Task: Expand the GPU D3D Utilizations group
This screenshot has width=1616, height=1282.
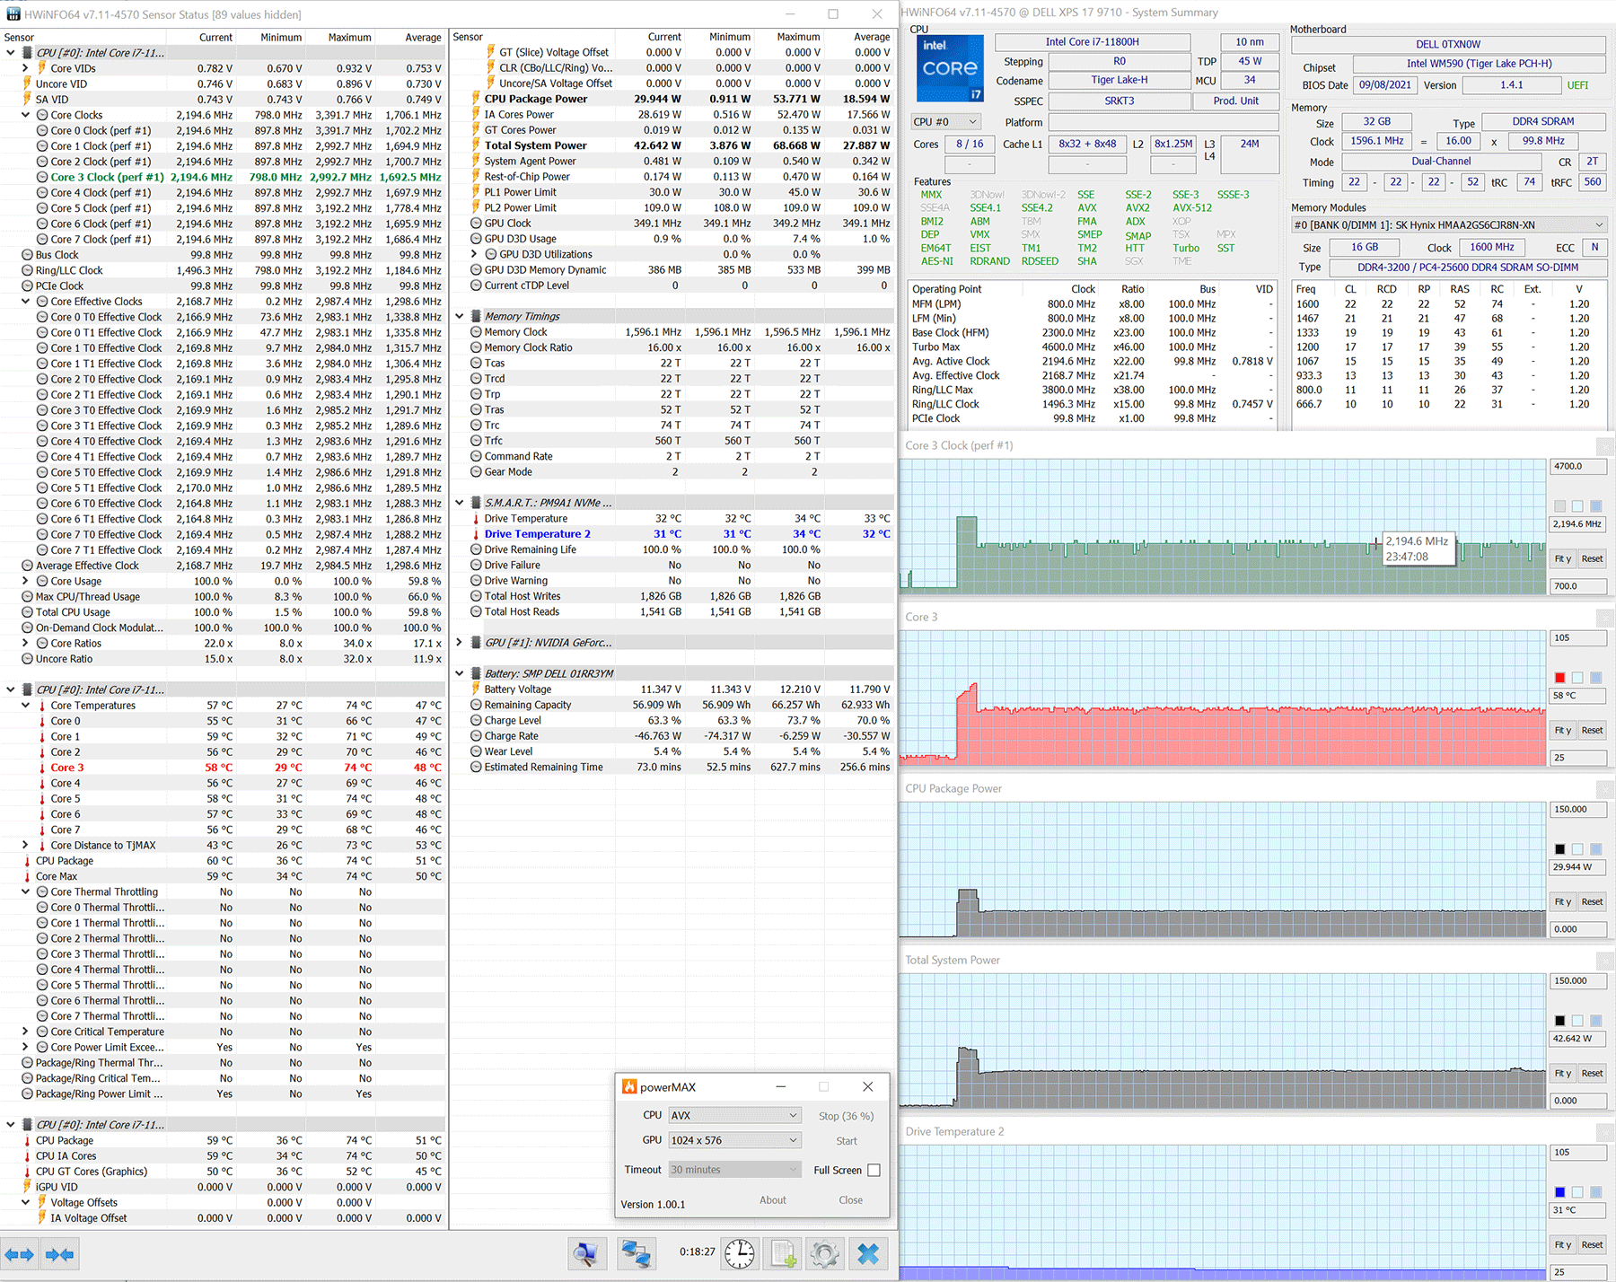Action: coord(474,254)
